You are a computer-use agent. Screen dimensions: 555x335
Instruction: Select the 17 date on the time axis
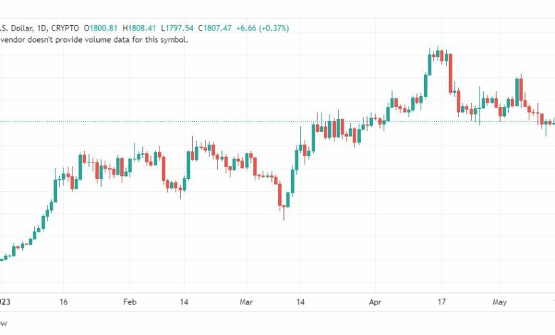coord(441,301)
